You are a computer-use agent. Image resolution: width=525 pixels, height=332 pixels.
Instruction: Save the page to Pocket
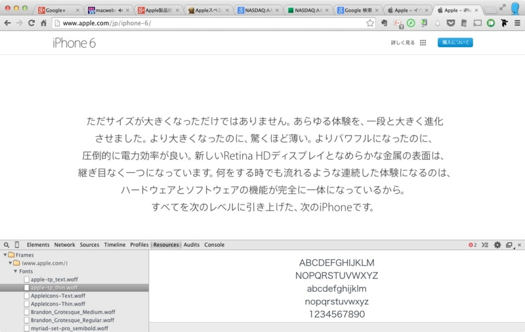tap(451, 23)
